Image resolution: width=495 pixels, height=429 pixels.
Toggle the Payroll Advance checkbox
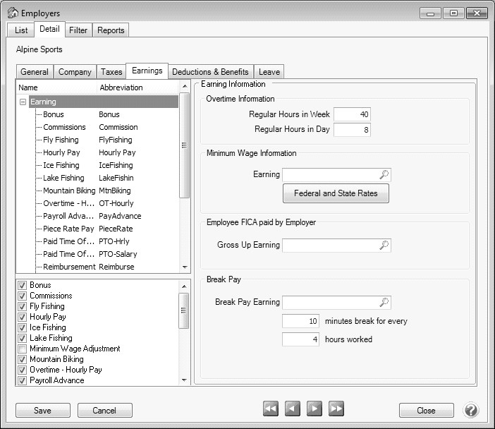23,380
